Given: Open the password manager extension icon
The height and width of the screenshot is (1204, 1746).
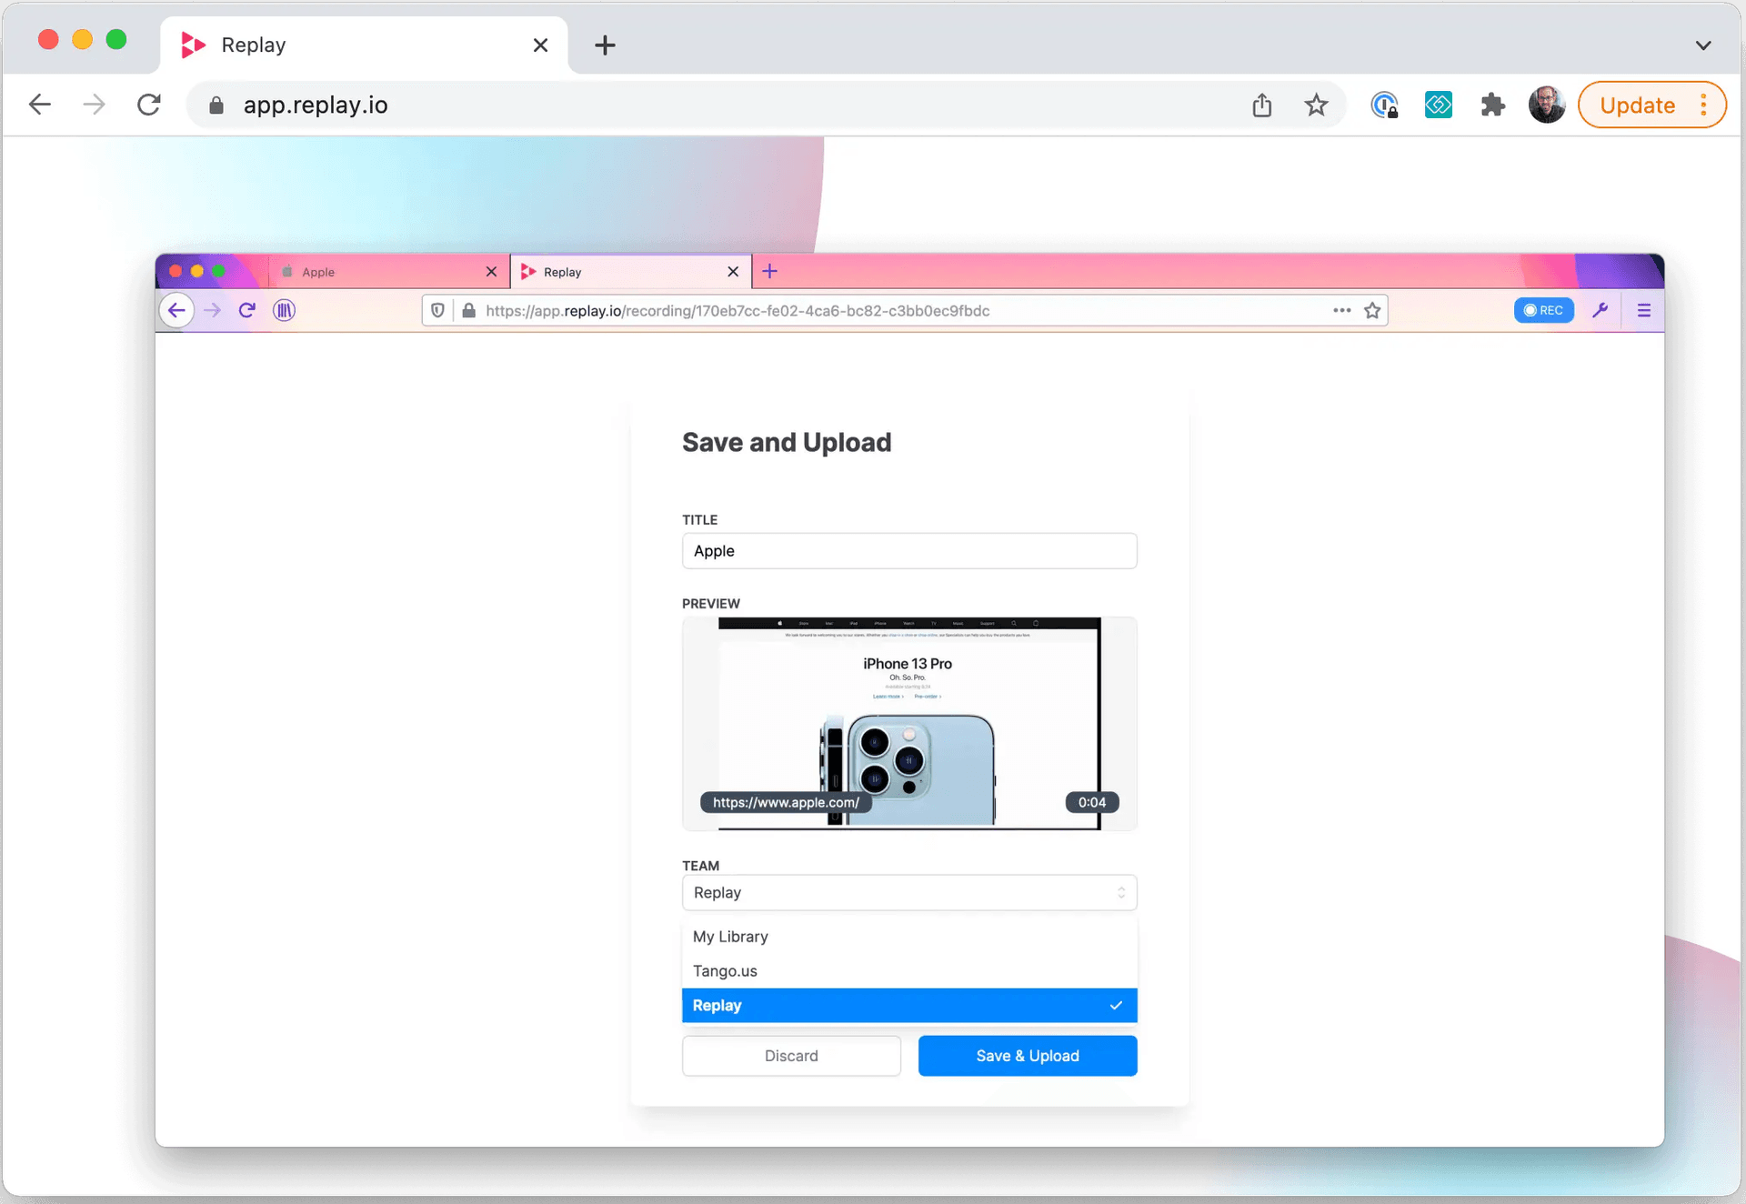Looking at the screenshot, I should point(1383,105).
